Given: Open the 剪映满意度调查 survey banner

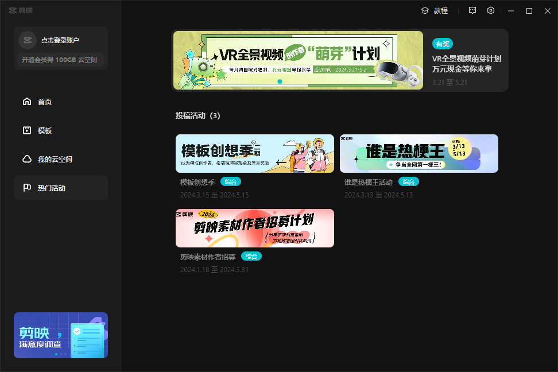Looking at the screenshot, I should (61, 335).
